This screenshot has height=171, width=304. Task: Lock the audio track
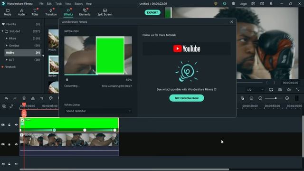point(9,164)
